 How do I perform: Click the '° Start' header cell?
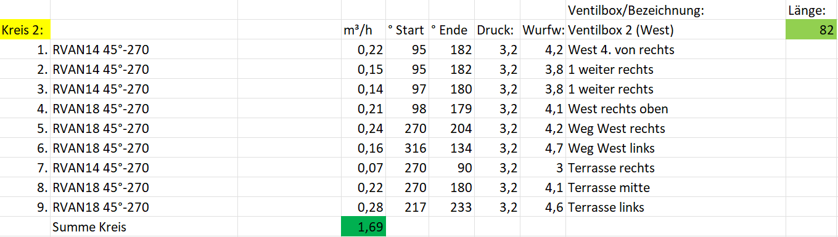tap(407, 30)
